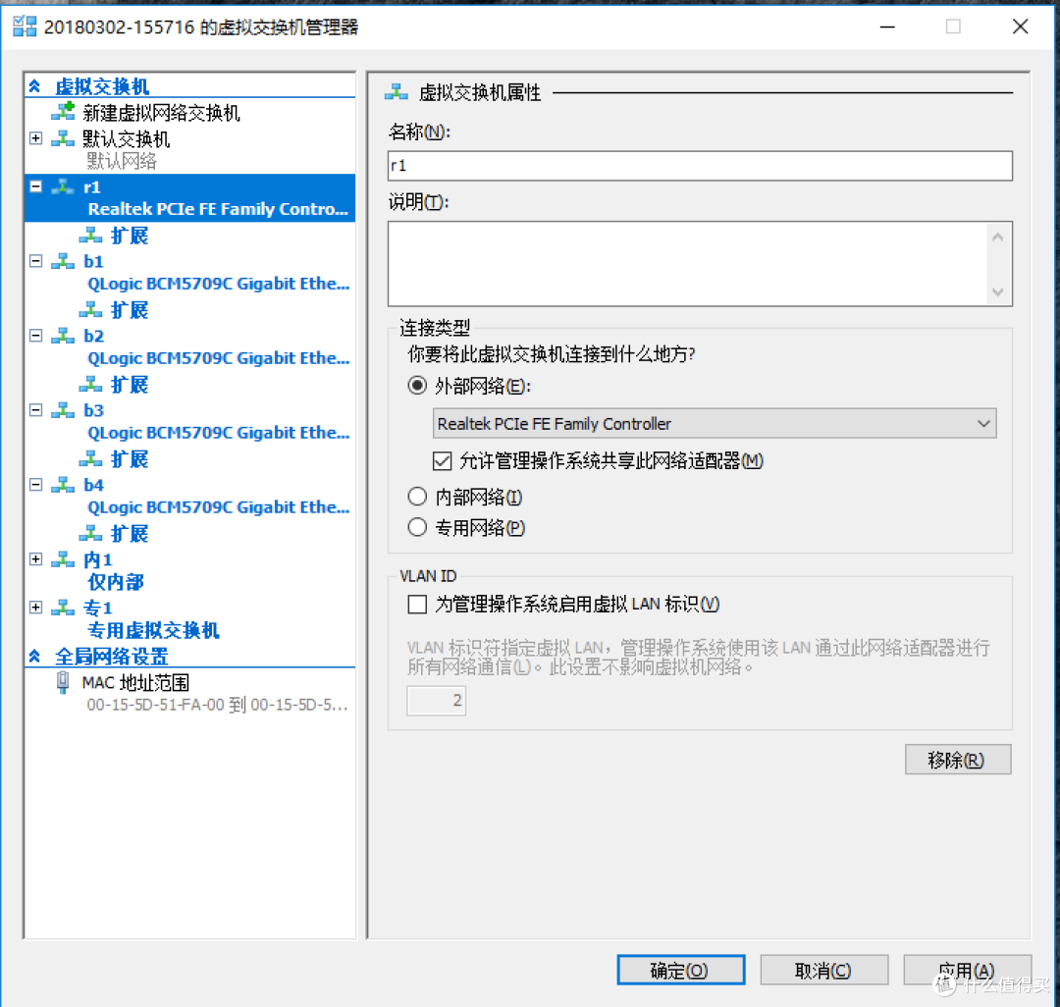Click the new virtual network switch icon
The image size is (1060, 1007).
click(x=64, y=112)
